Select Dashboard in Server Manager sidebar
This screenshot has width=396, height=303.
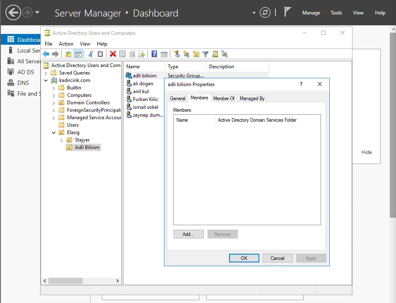coord(21,40)
